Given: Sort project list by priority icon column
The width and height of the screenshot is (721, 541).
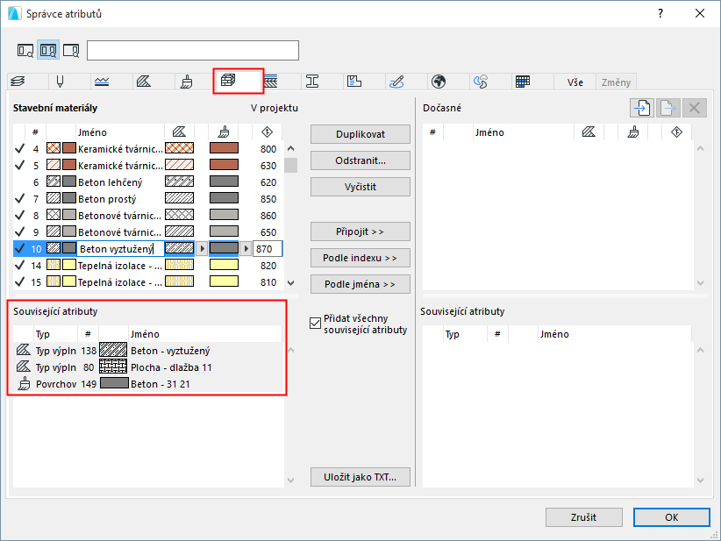Looking at the screenshot, I should 268,132.
